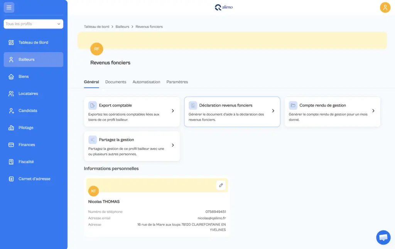The image size is (395, 249).
Task: Expand the Tous les profils dropdown
Action: coord(33,24)
